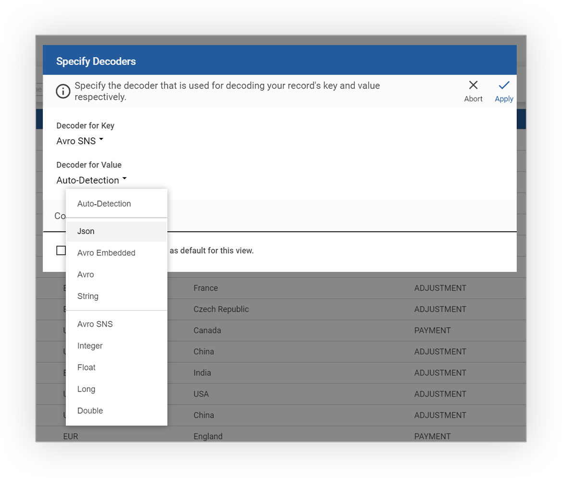Click PAYMENT in the Canada row
This screenshot has height=478, width=562.
(x=432, y=331)
